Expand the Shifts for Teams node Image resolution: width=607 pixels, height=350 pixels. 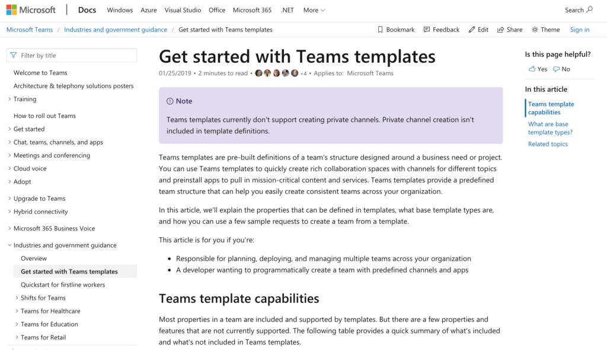coord(17,298)
